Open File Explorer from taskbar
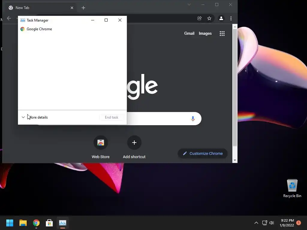This screenshot has width=307, height=230. [x=23, y=223]
